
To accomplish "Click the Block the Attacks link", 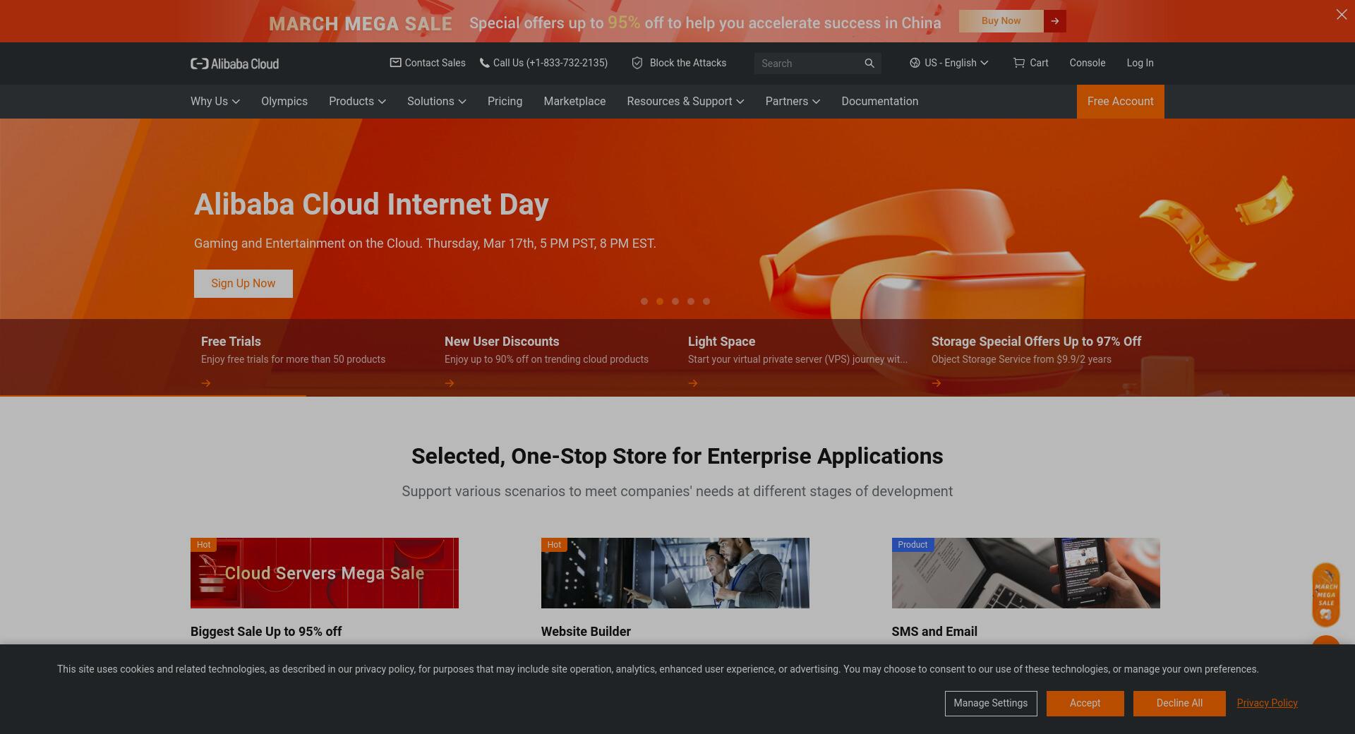I will 687,63.
